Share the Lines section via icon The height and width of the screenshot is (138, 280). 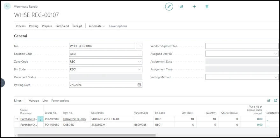pyautogui.click(x=269, y=100)
